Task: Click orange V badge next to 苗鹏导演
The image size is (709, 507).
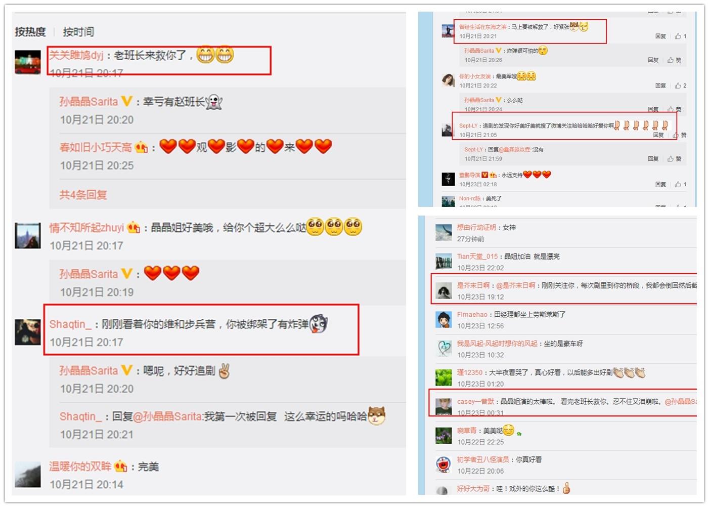Action: click(485, 175)
